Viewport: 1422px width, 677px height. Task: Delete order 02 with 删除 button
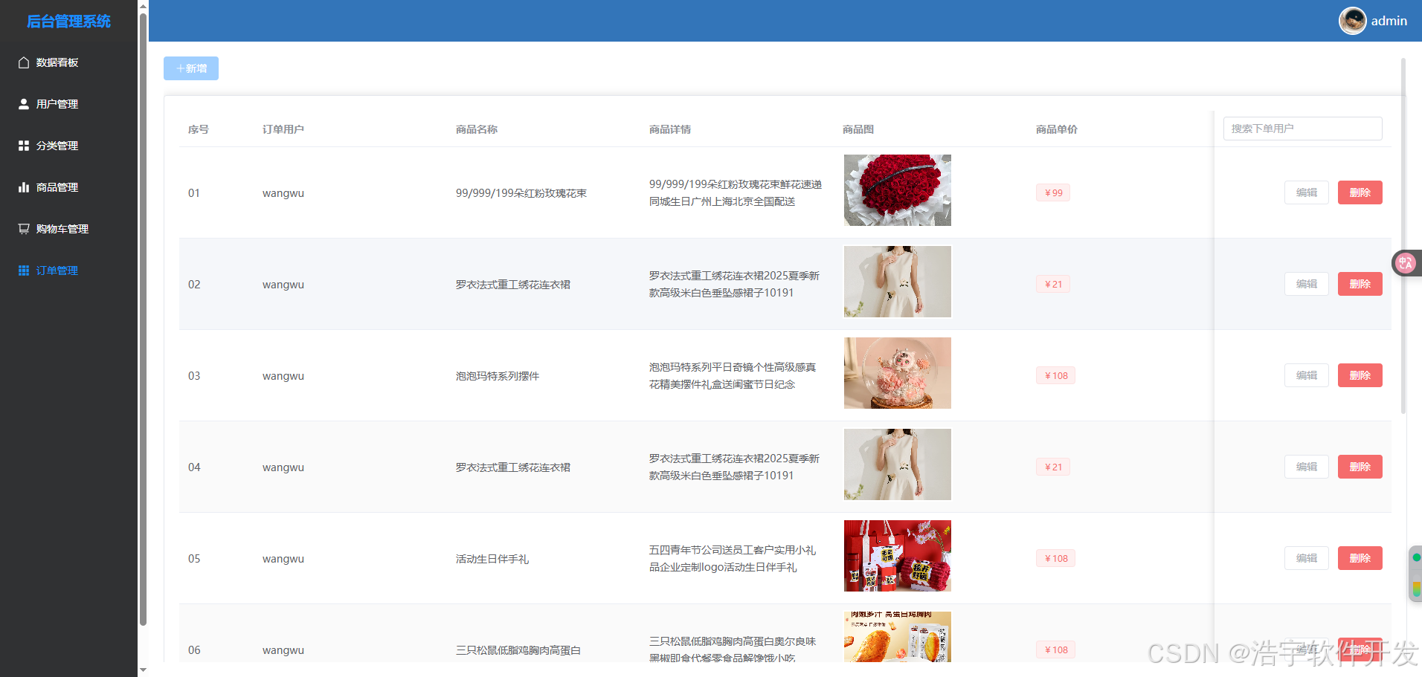tap(1360, 284)
